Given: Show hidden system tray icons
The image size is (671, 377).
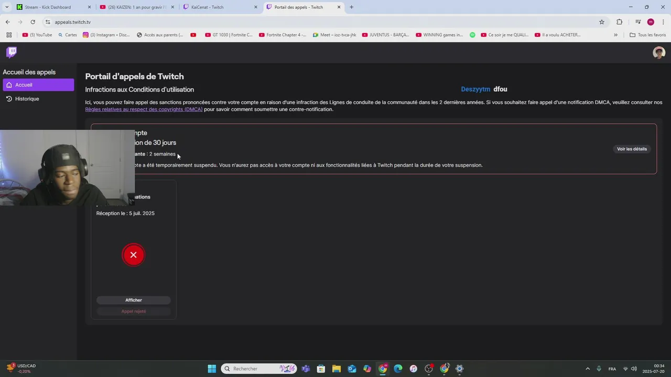Looking at the screenshot, I should 588,369.
